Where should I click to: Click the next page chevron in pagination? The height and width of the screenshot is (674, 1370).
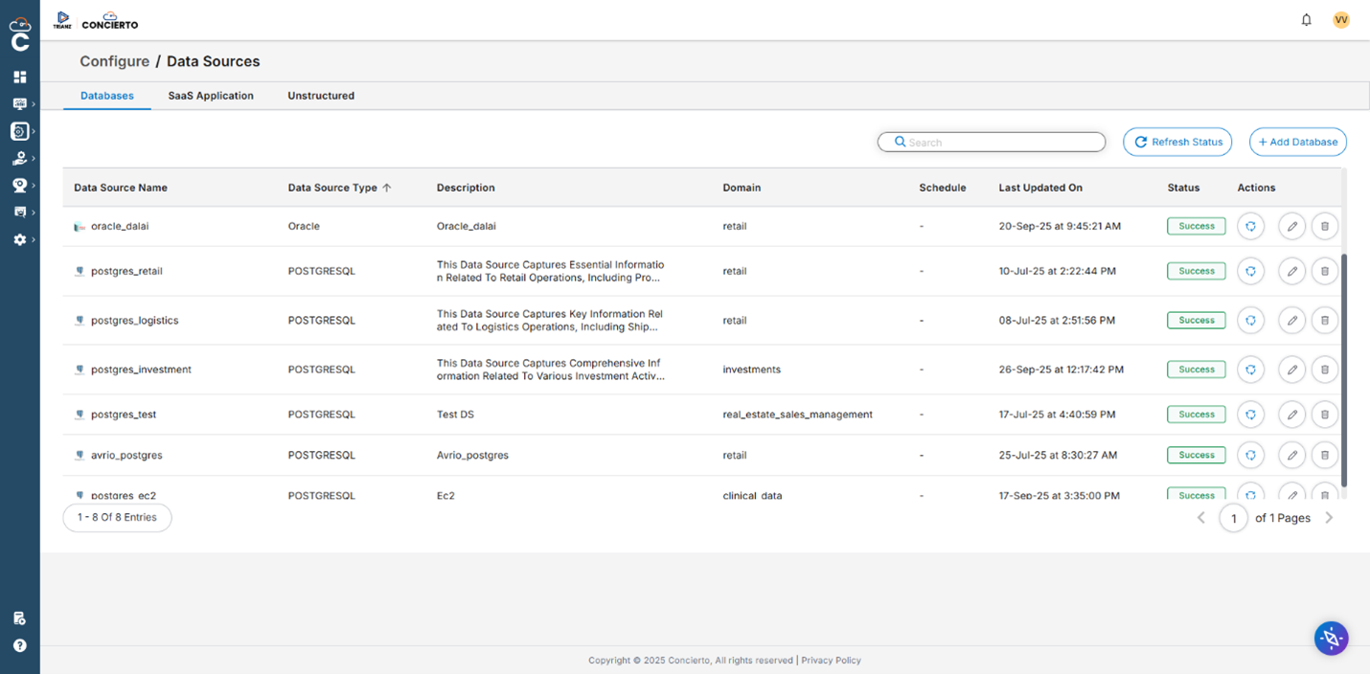[x=1329, y=517]
